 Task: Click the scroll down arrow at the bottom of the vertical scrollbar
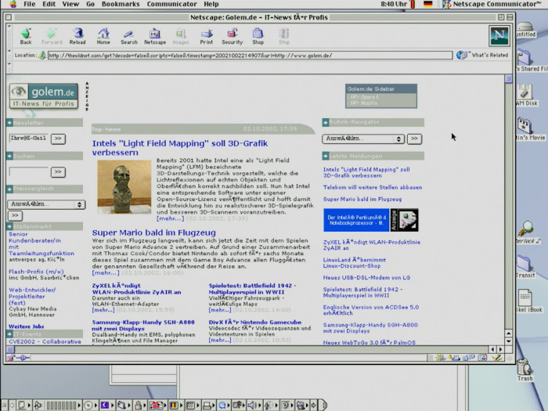tap(509, 341)
